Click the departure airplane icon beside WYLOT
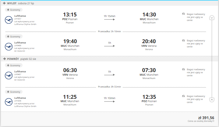Screen dimensions: 219x127 point(4,3)
